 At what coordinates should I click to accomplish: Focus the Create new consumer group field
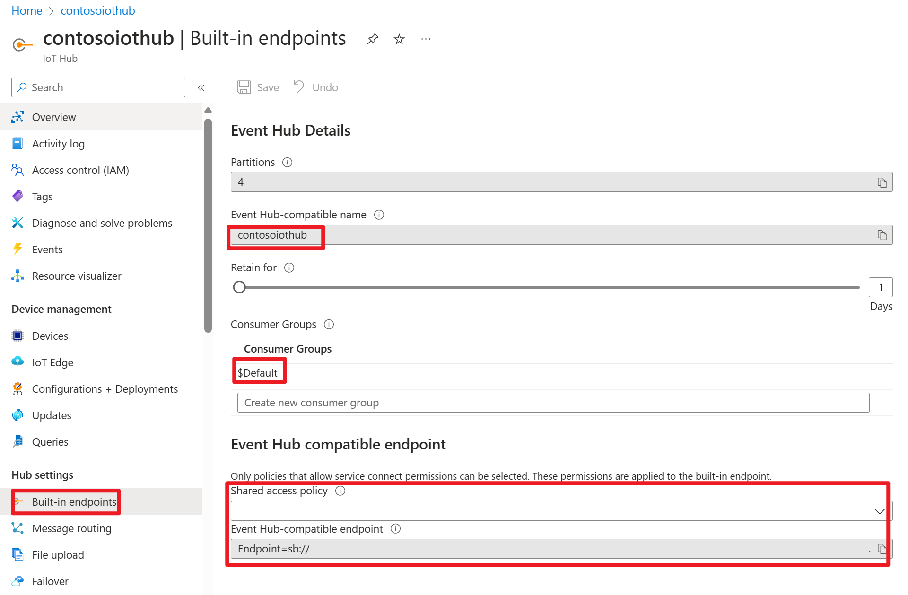[553, 403]
